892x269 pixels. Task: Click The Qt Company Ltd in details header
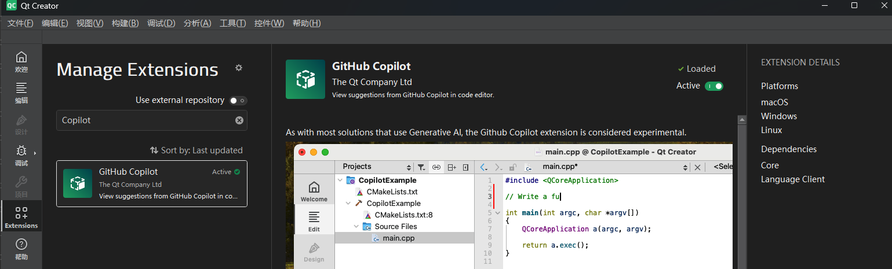(372, 82)
